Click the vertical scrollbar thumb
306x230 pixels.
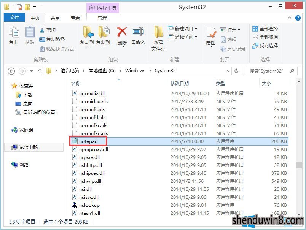(299, 165)
